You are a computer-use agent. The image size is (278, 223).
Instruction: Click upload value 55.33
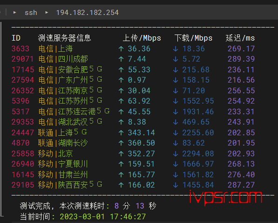(139, 70)
